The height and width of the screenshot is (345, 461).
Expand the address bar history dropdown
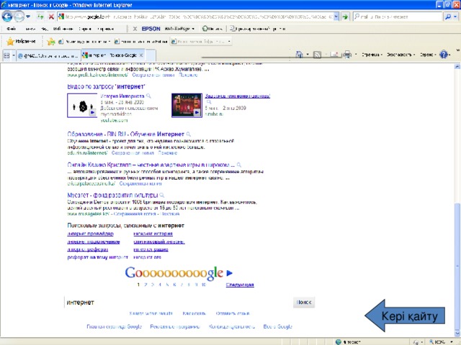tap(336, 17)
